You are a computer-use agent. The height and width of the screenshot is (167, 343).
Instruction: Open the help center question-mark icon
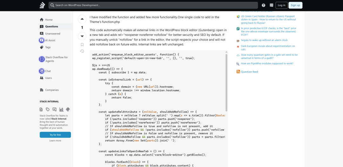pos(264,5)
